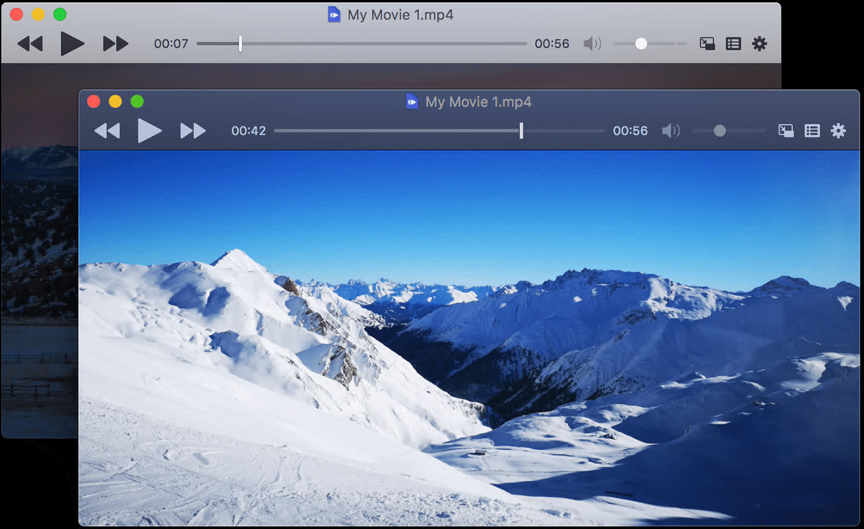This screenshot has height=529, width=864.
Task: Open picture-in-picture in the back window
Action: [x=707, y=44]
